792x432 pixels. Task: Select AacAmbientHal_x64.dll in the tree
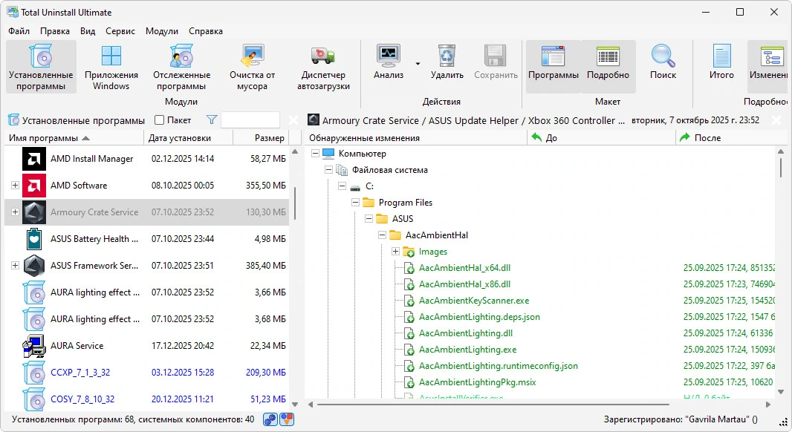coord(464,268)
